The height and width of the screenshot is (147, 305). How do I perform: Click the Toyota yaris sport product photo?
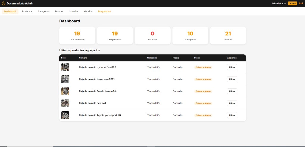(65, 115)
